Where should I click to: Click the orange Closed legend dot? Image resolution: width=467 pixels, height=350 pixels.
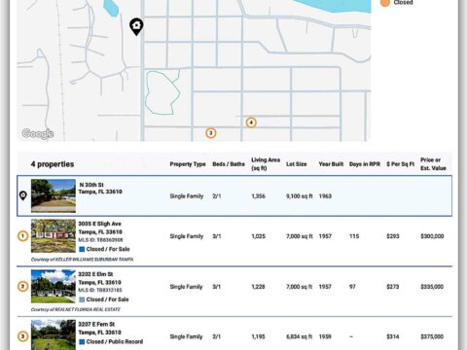(x=385, y=3)
